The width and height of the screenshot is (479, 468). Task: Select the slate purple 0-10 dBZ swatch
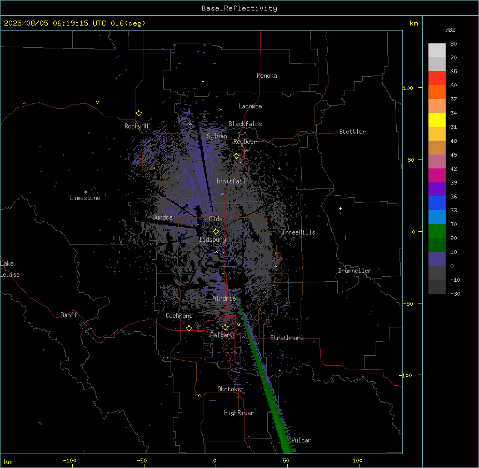(x=437, y=259)
